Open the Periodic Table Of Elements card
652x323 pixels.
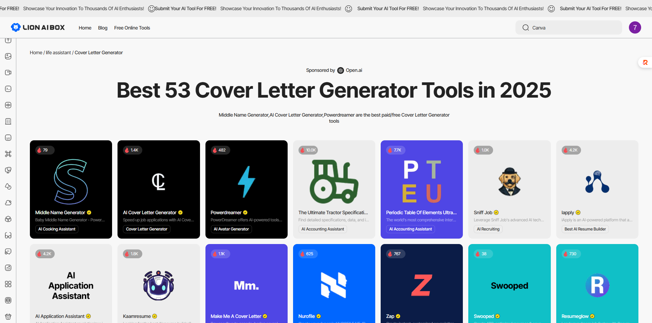point(421,181)
